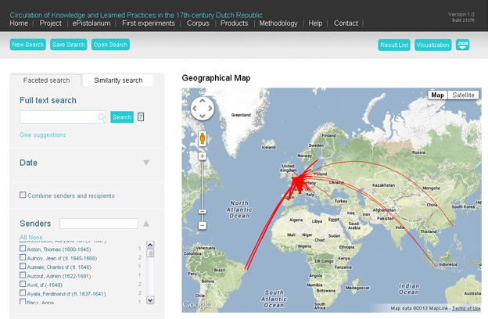Click the magnifier icon in full text search
488x319 pixels.
(102, 117)
